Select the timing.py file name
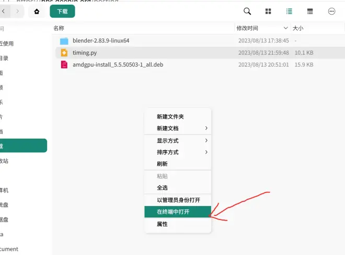 click(85, 53)
